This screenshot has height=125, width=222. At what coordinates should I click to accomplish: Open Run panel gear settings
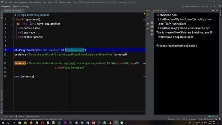[x=213, y=11]
